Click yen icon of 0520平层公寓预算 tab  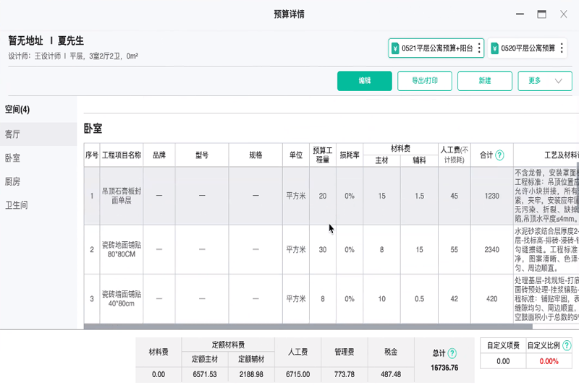[x=495, y=48]
